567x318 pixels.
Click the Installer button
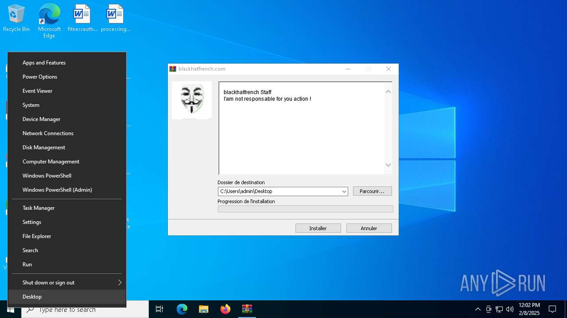[x=318, y=228]
